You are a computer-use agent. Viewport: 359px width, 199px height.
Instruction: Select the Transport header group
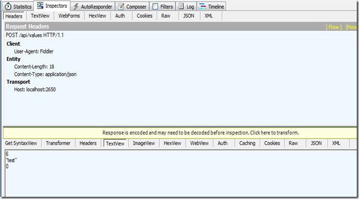18,82
